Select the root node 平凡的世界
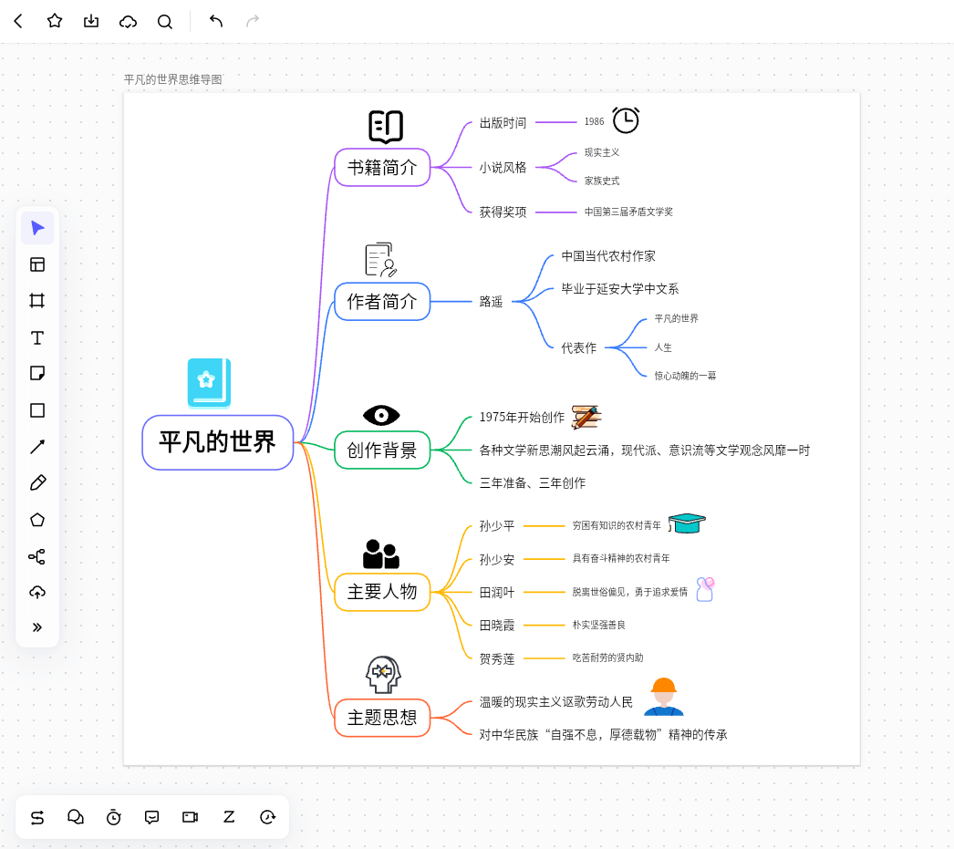This screenshot has width=954, height=849. click(218, 443)
